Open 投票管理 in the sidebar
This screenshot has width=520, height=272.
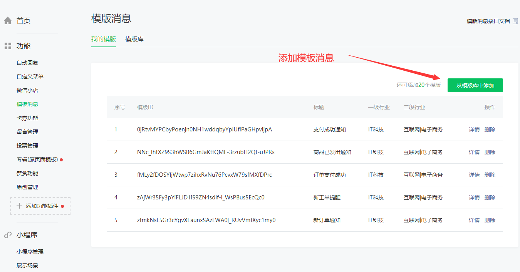tap(27, 146)
